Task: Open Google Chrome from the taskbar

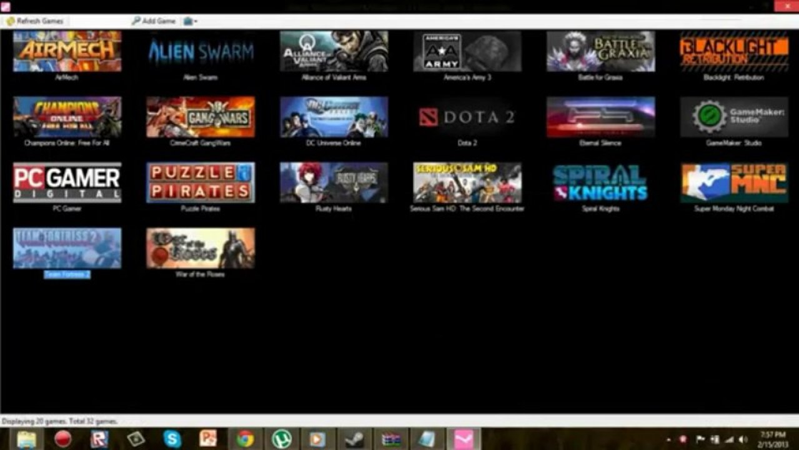Action: coord(245,439)
